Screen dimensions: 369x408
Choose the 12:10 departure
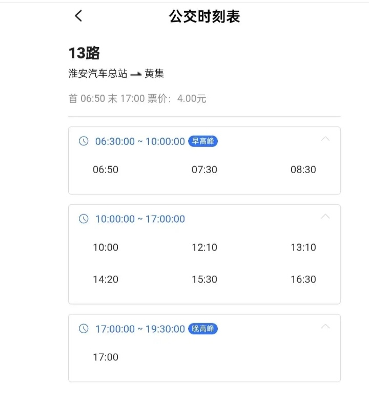(x=204, y=247)
